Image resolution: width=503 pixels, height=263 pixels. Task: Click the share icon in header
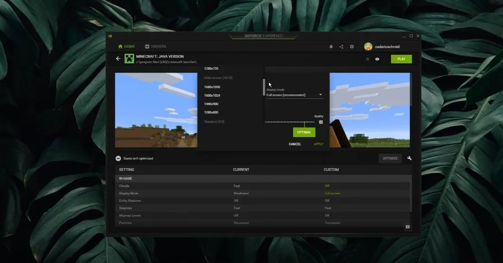[x=341, y=47]
